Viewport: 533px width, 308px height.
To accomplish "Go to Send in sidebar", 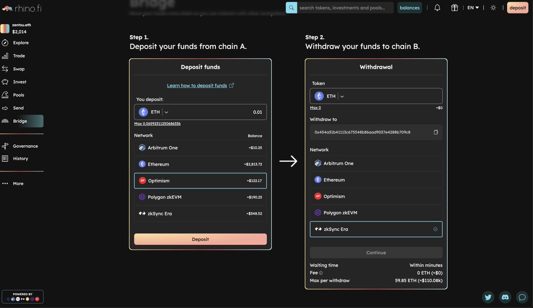I will click(18, 108).
